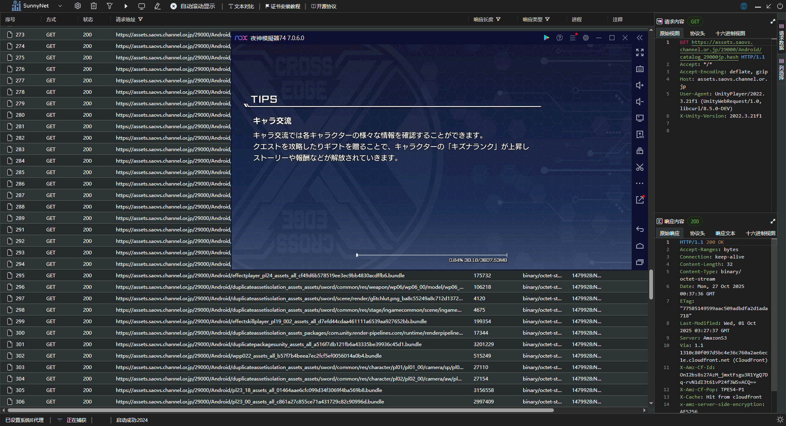Viewport: 786px width, 426px height.
Task: Switch to the 响应文本 tab
Action: (x=725, y=233)
